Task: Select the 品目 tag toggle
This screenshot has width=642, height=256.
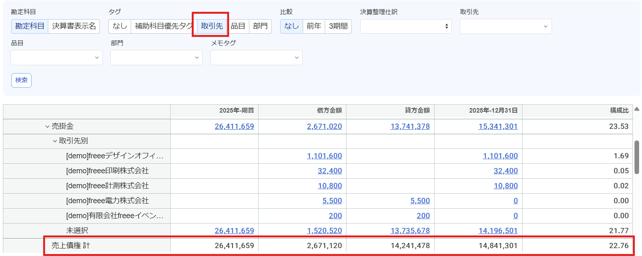Action: 238,26
